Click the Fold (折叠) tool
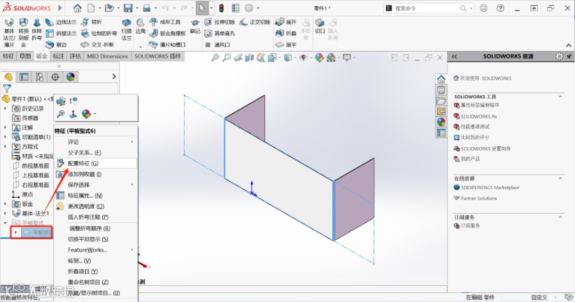The width and height of the screenshot is (575, 302). (286, 33)
